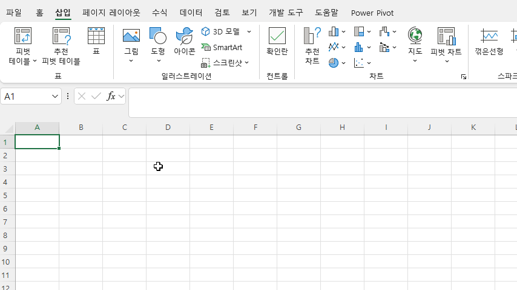The width and height of the screenshot is (517, 290).
Task: Click the scatter chart icon
Action: pyautogui.click(x=359, y=63)
